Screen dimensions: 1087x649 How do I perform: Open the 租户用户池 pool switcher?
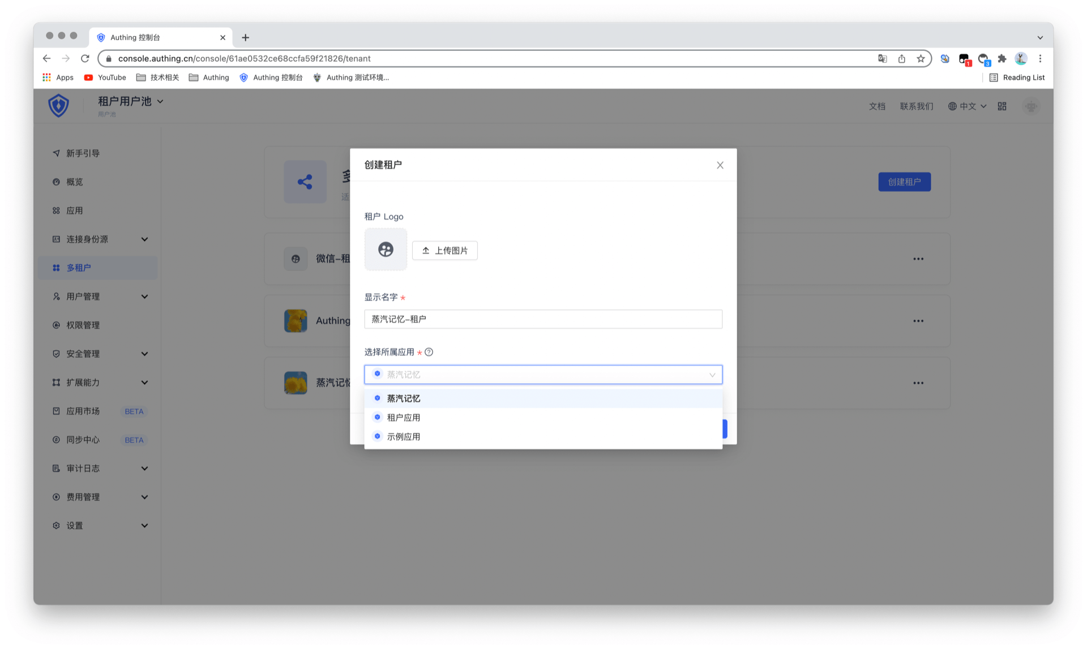pos(130,101)
